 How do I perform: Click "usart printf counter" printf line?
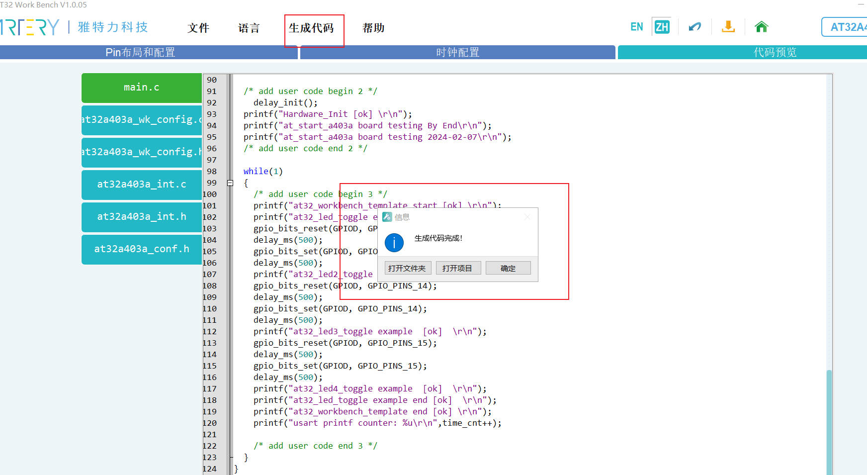(x=377, y=423)
